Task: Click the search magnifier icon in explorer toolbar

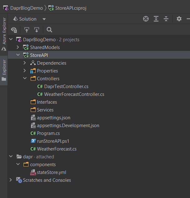Action: pos(49,30)
